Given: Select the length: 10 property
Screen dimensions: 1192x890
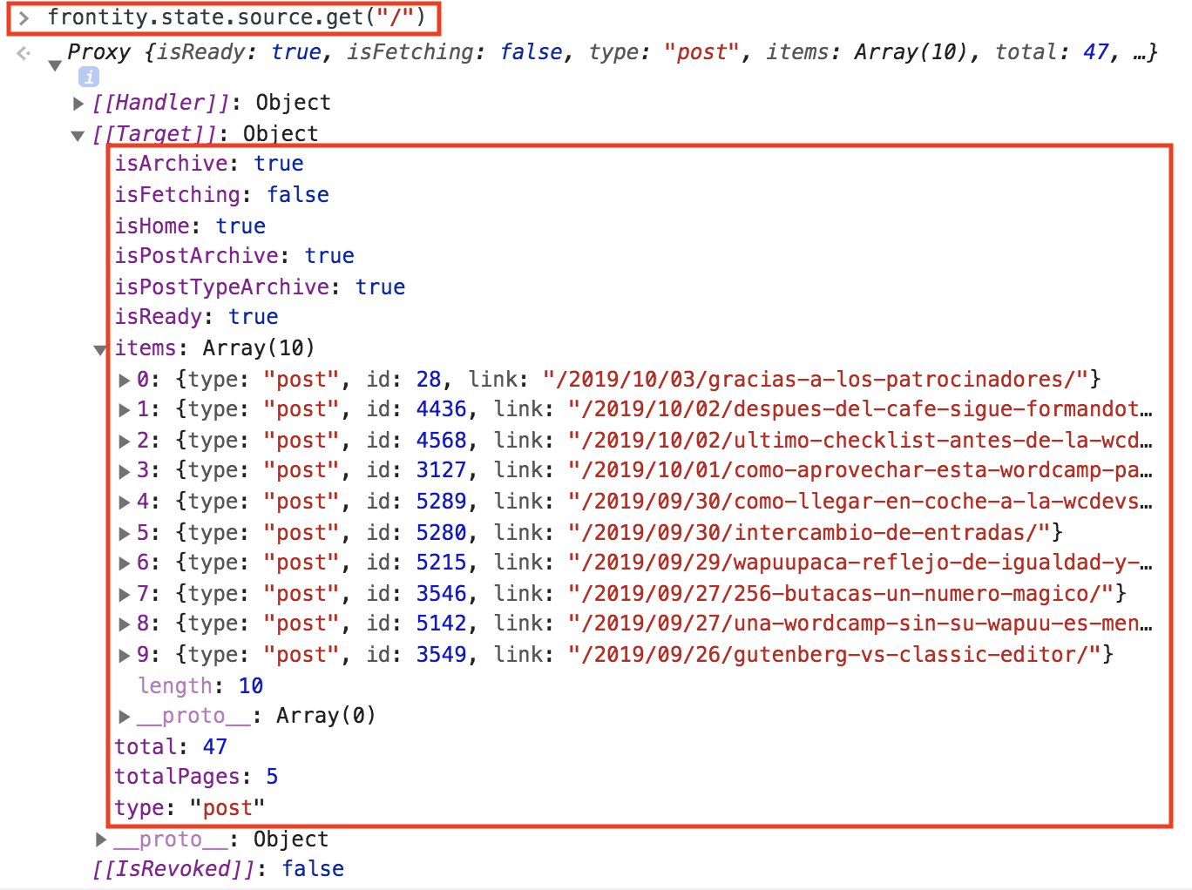Looking at the screenshot, I should pos(200,686).
